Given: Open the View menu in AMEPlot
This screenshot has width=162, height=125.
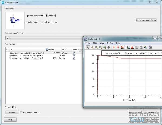Looking at the screenshot, I should click(102, 43).
